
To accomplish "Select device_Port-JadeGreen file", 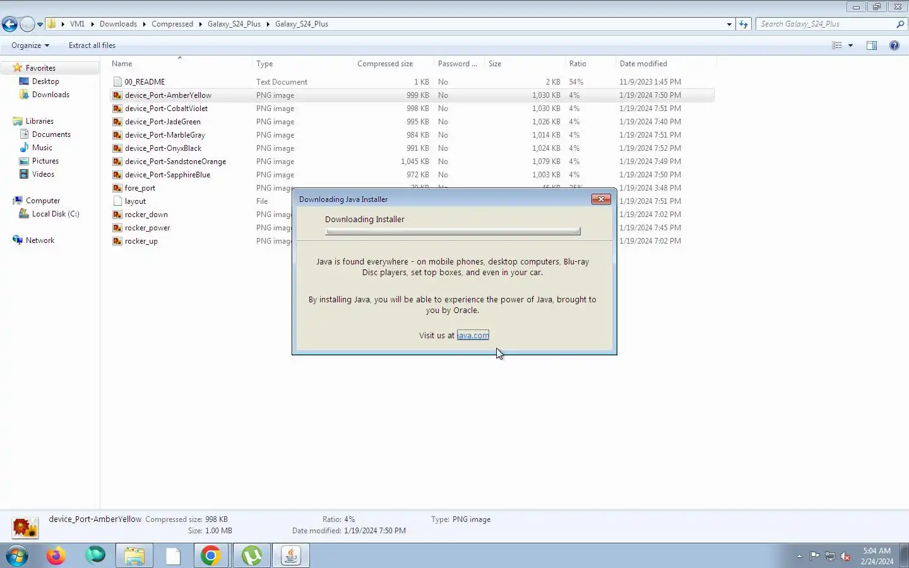I will coord(162,122).
